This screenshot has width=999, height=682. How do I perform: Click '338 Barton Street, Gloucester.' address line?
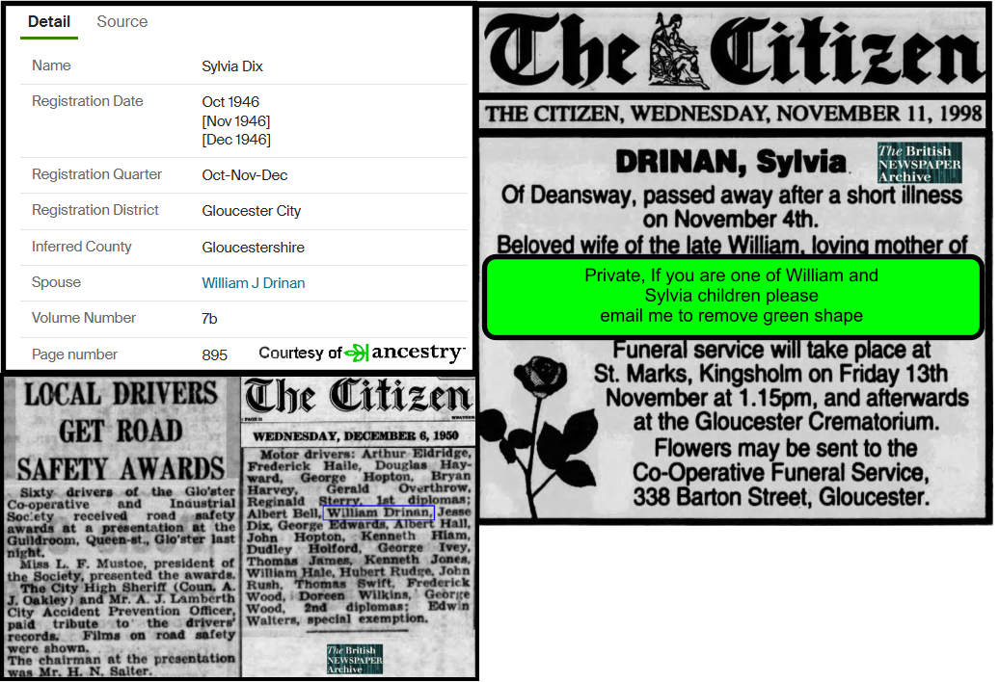click(780, 497)
